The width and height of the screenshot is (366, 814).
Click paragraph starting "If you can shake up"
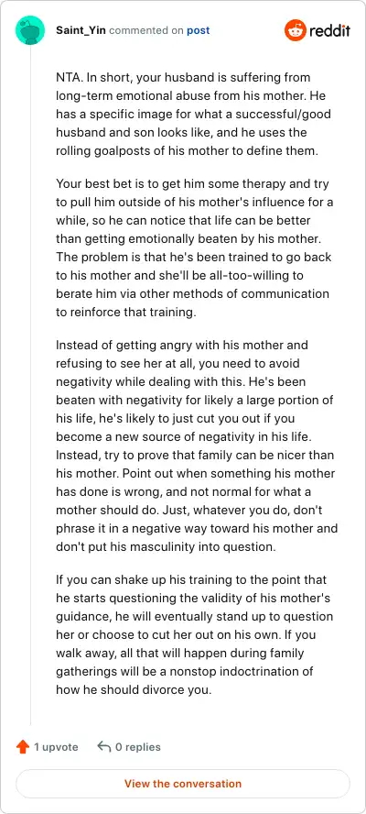coord(194,633)
